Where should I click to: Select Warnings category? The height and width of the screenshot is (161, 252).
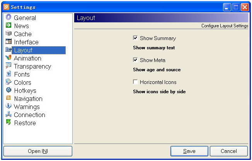pyautogui.click(x=27, y=107)
